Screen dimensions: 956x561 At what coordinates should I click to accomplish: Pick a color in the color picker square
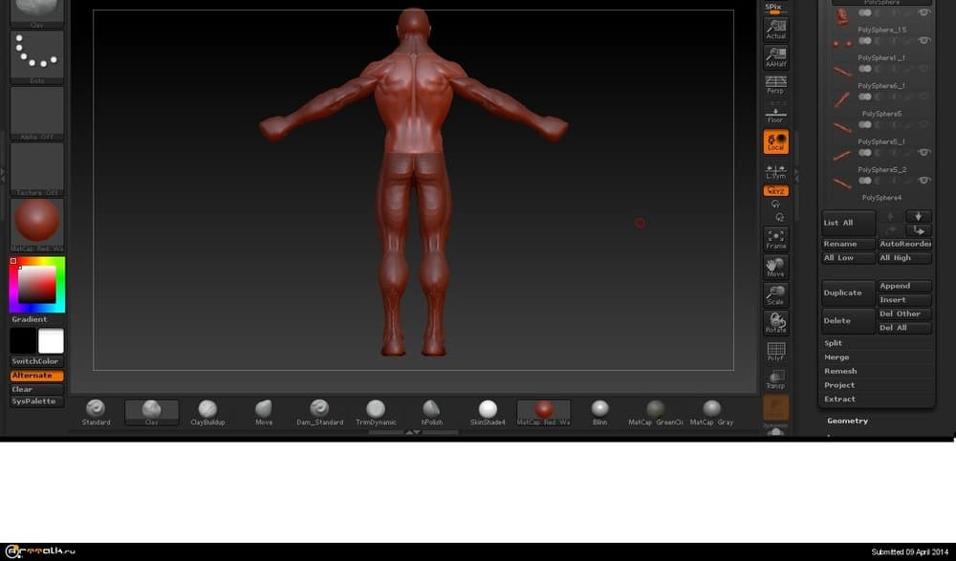pos(37,284)
